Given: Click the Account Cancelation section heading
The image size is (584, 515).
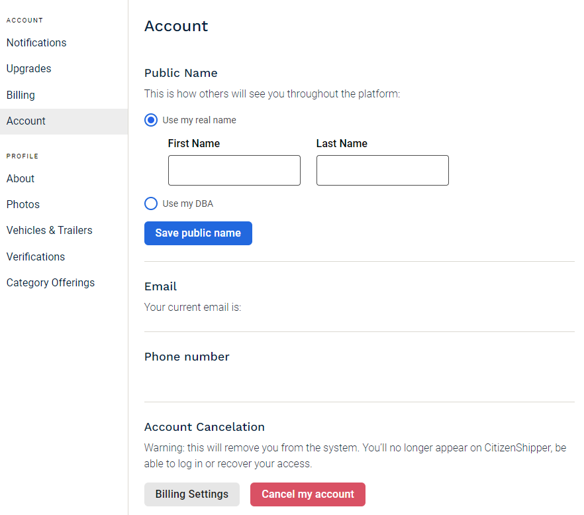Looking at the screenshot, I should click(x=205, y=427).
